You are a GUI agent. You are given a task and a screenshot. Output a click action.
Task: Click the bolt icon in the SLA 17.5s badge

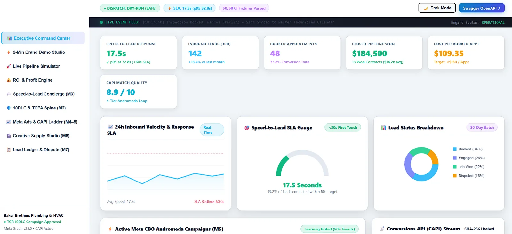[x=170, y=8]
